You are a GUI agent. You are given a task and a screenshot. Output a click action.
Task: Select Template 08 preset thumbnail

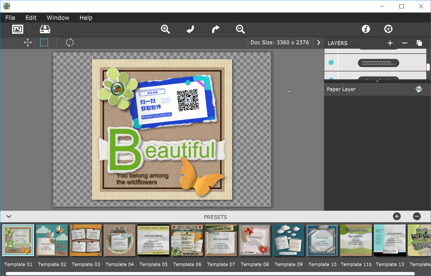pyautogui.click(x=255, y=240)
